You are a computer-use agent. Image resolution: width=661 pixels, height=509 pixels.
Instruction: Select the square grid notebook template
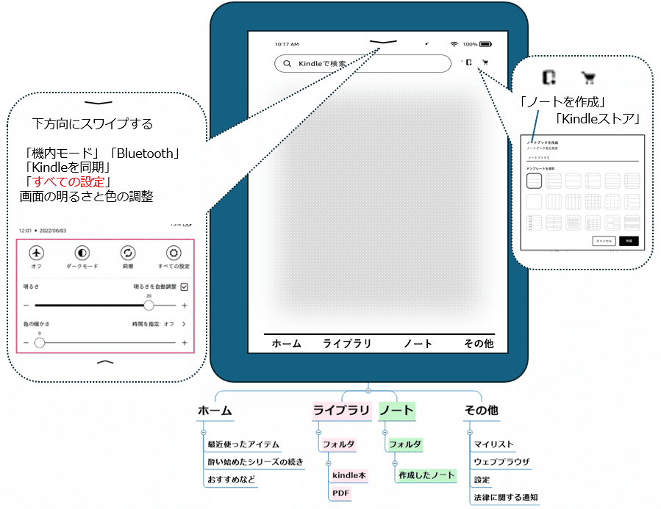593,202
